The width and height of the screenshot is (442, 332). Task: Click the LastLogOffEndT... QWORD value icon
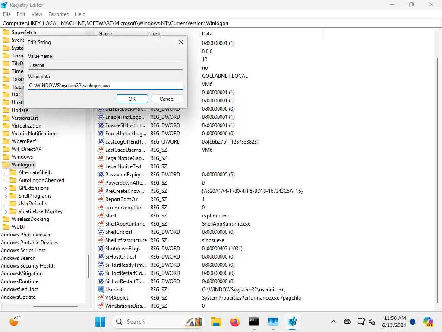(101, 141)
